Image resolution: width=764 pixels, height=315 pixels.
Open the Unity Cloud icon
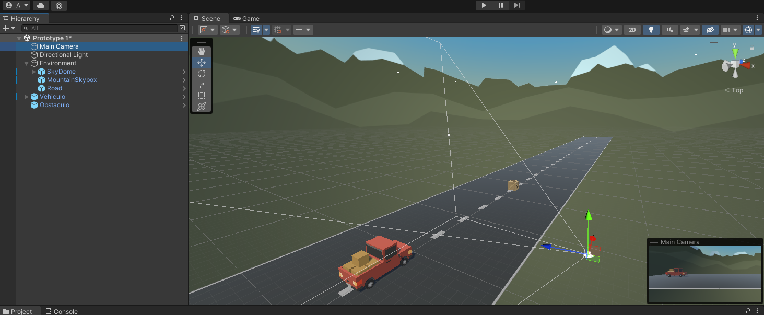pos(41,5)
